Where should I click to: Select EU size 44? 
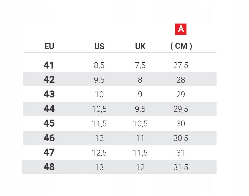[x=49, y=109]
